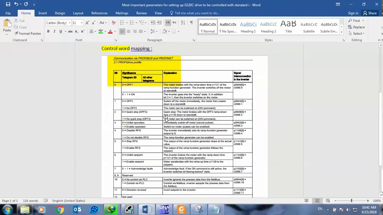Open the File menu
Screen dimensions: 383x215
(8, 13)
